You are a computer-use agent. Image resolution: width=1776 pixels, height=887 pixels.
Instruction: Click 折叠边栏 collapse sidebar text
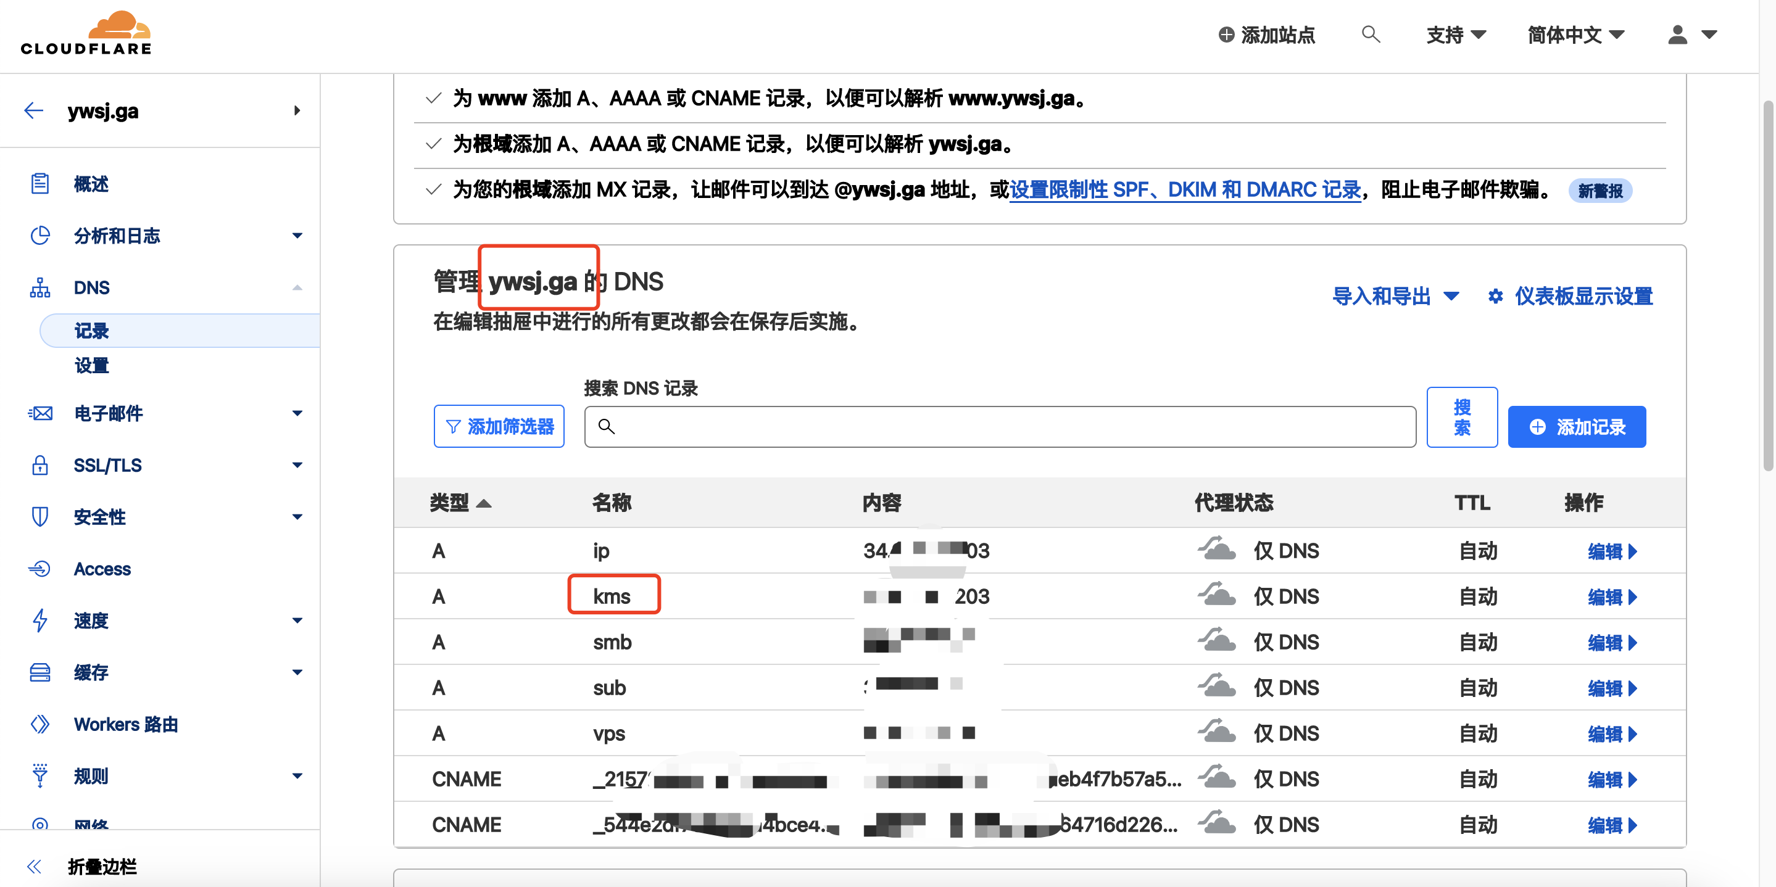click(x=102, y=866)
